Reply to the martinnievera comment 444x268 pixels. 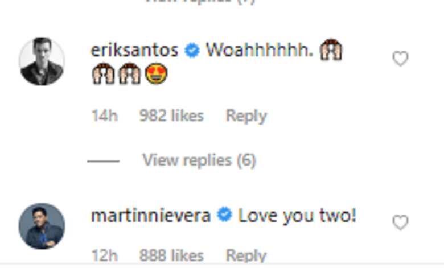point(246,256)
